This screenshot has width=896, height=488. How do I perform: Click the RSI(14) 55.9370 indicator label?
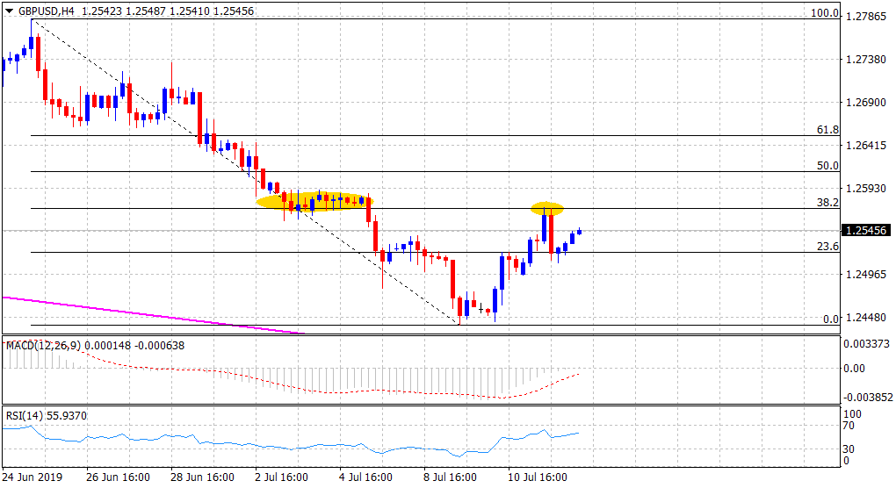coord(47,415)
